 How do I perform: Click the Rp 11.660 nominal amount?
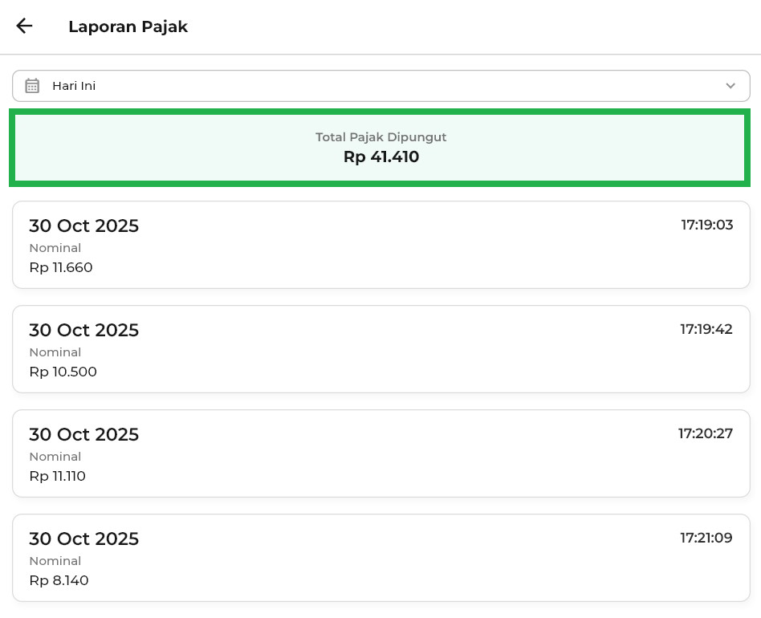[x=61, y=267]
